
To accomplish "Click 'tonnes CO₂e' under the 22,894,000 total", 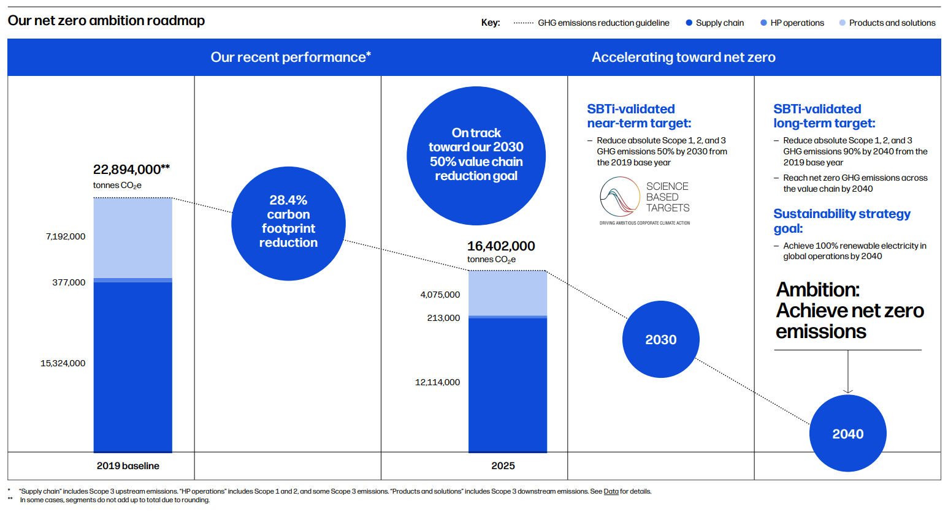I will click(117, 186).
